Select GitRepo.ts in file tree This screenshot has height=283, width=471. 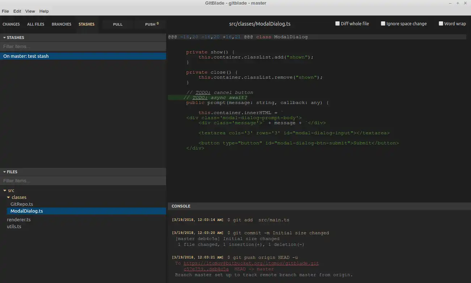(x=22, y=204)
